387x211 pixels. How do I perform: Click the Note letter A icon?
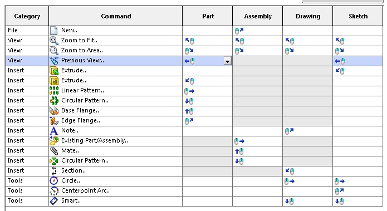coord(54,131)
